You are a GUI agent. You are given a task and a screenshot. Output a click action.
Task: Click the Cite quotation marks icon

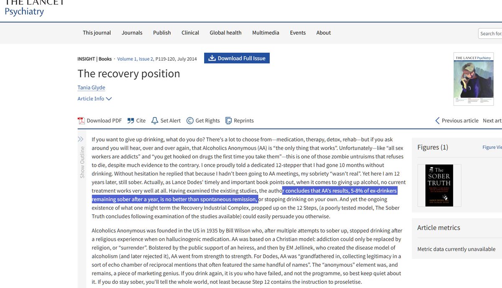click(x=131, y=120)
